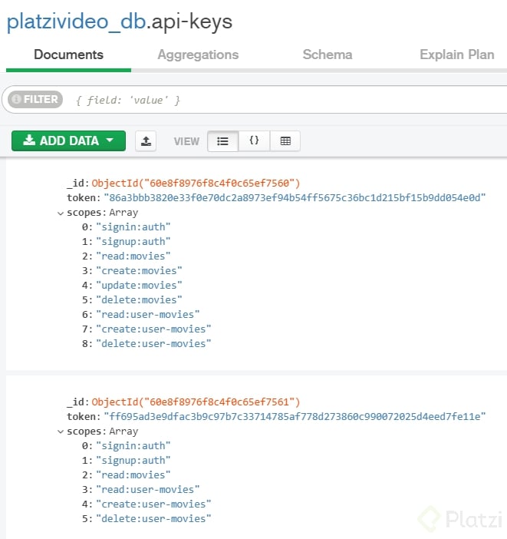
Task: Switch to table view
Action: [x=285, y=141]
